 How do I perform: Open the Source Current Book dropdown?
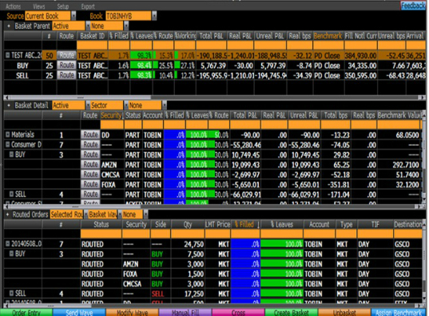73,16
